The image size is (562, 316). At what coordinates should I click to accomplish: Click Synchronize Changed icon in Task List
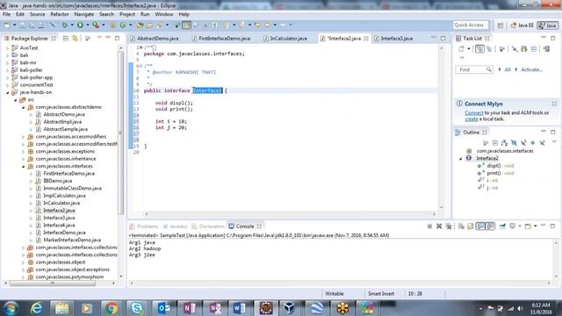click(x=524, y=49)
